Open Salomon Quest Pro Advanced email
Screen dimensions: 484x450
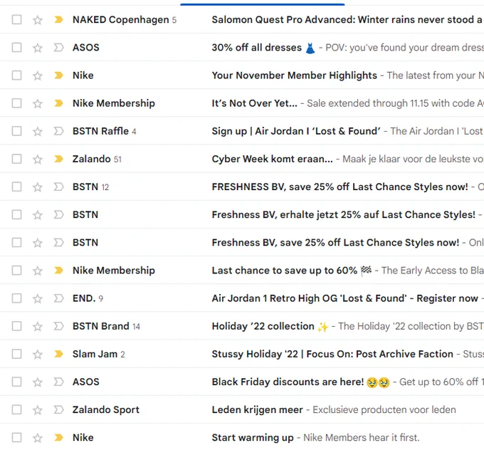[x=347, y=20]
